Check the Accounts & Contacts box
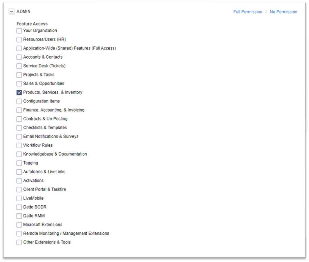 point(19,57)
